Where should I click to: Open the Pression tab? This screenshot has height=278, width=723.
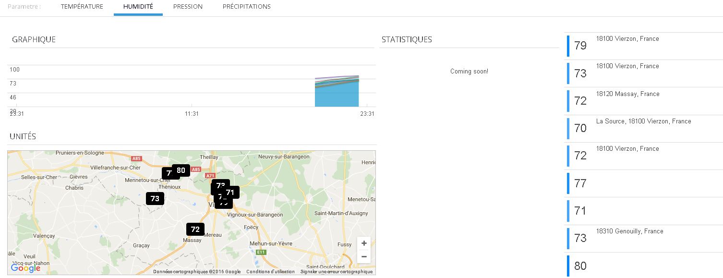coord(188,7)
